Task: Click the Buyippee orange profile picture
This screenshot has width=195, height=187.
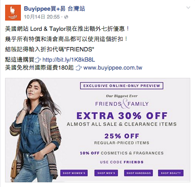Action: [13, 13]
